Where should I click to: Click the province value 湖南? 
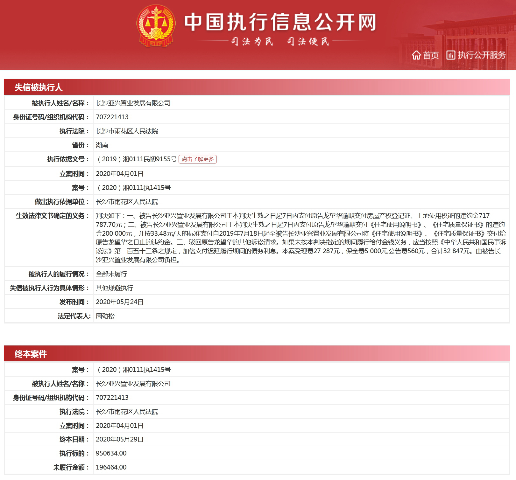point(102,145)
